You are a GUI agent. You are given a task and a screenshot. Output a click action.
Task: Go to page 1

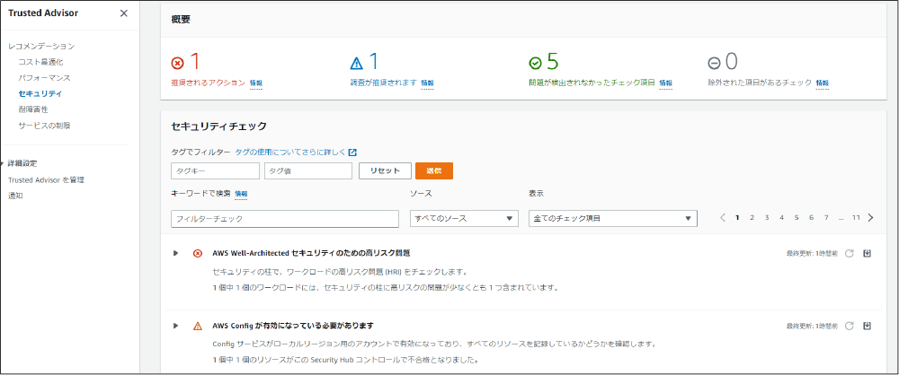[737, 218]
